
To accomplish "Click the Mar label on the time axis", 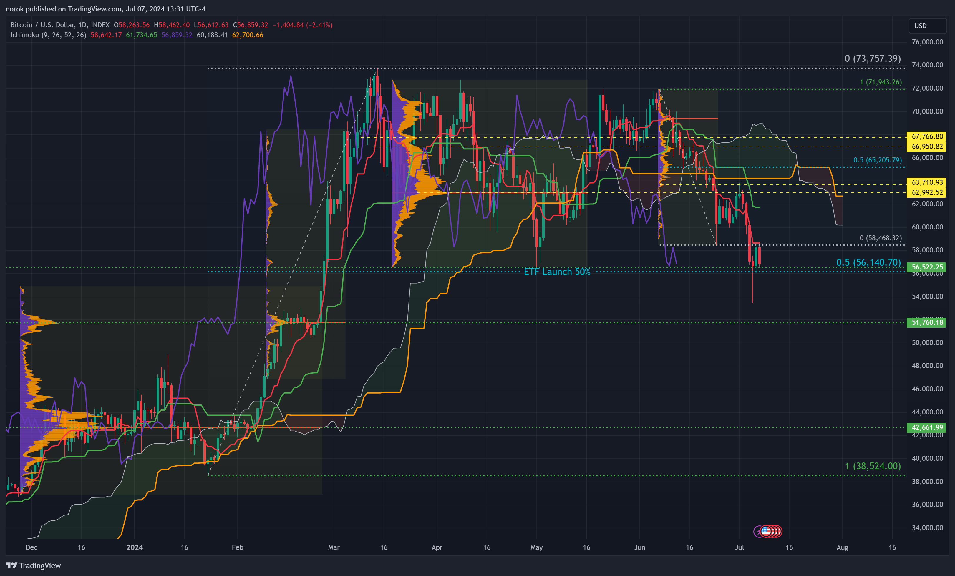I will pos(334,547).
